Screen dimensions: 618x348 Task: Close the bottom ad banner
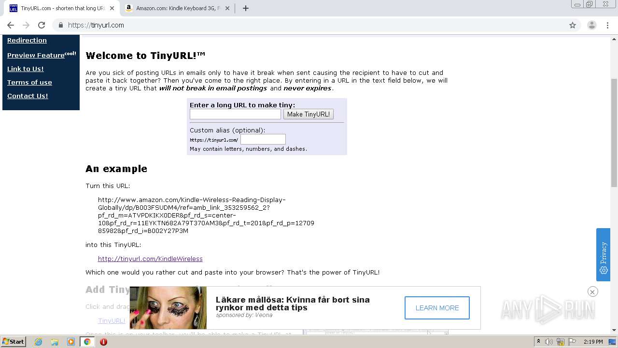pyautogui.click(x=593, y=291)
